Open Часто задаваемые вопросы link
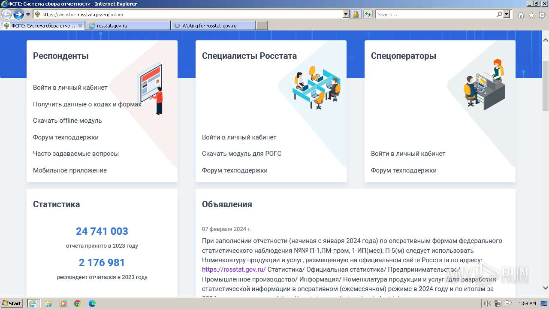 (76, 154)
